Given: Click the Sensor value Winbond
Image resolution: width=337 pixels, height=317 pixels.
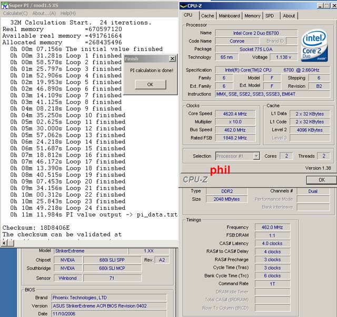Looking at the screenshot, I should [67, 278].
